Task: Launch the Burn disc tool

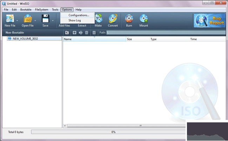Action: coord(129,19)
